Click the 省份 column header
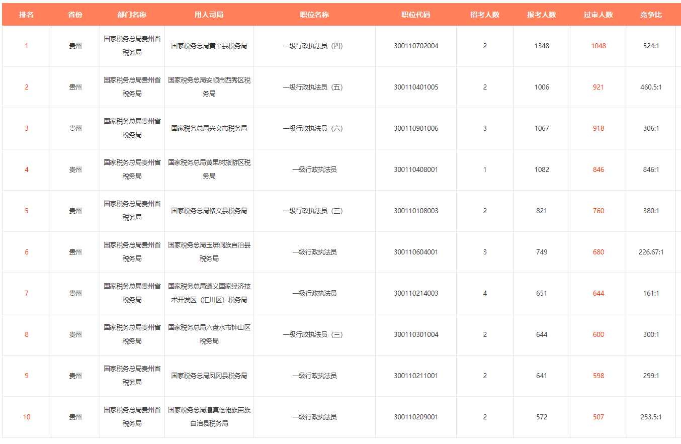This screenshot has width=681, height=444. (x=75, y=15)
